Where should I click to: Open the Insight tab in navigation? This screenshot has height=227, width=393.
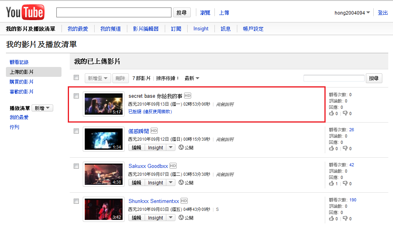[x=201, y=29]
